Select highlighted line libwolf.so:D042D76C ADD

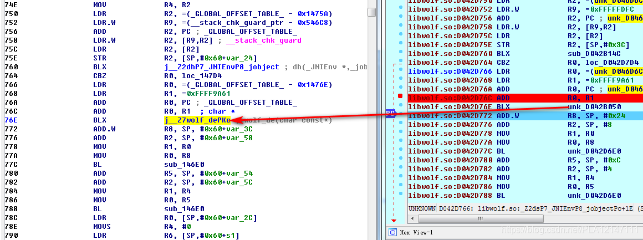(x=525, y=98)
